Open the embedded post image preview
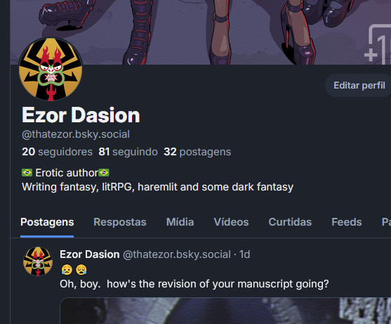The image size is (391, 324). (225, 311)
